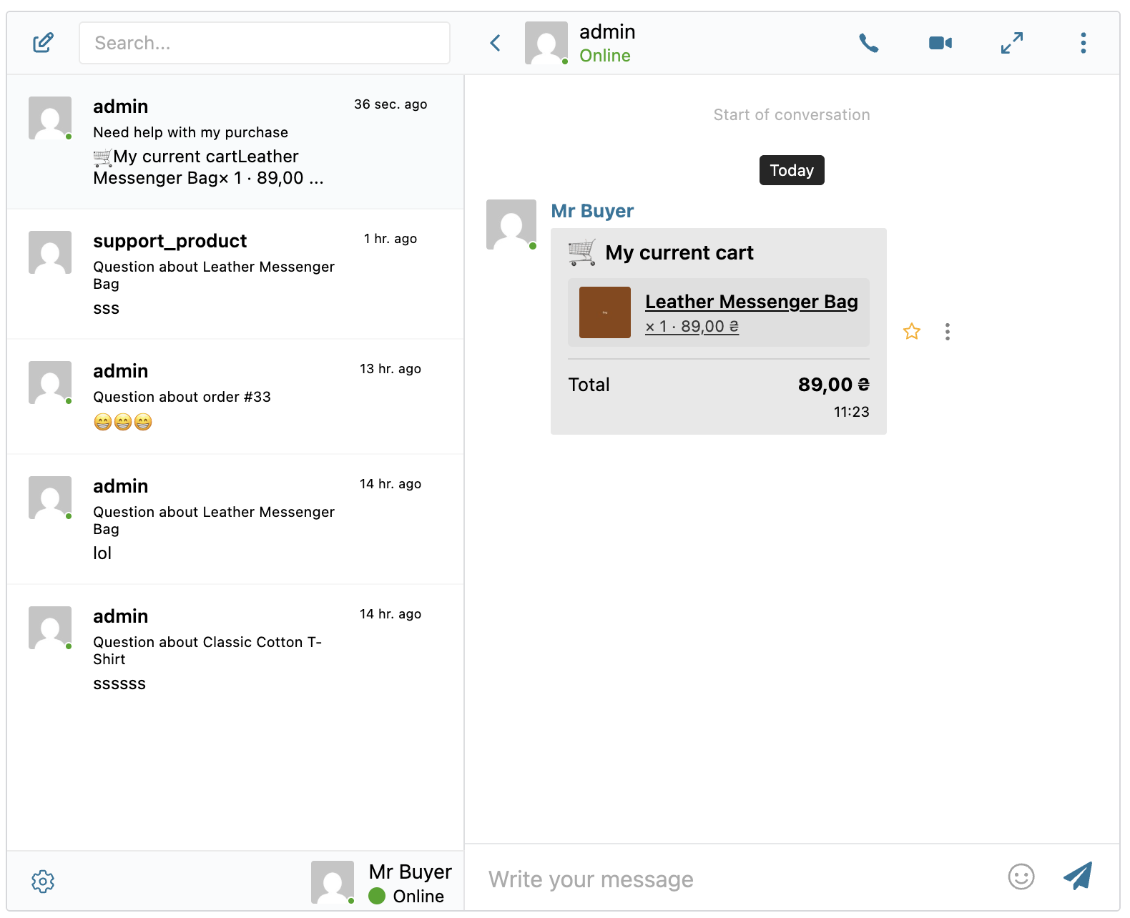Screen dimensions: 1130x918
Task: Click admin's avatar in the chat header
Action: tap(546, 43)
